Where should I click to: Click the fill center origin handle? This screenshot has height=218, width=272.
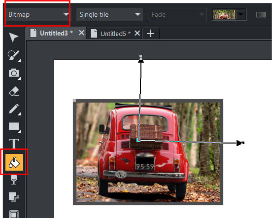click(138, 140)
